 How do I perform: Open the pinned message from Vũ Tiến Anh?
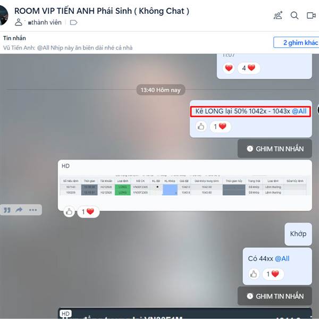click(x=68, y=48)
